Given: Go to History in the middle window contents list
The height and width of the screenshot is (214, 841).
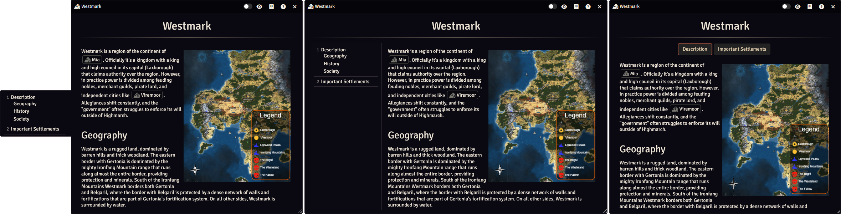Looking at the screenshot, I should click(331, 64).
